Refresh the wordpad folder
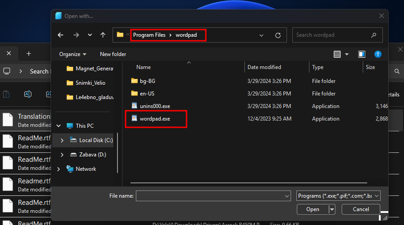This screenshot has height=225, width=404. pos(278,35)
